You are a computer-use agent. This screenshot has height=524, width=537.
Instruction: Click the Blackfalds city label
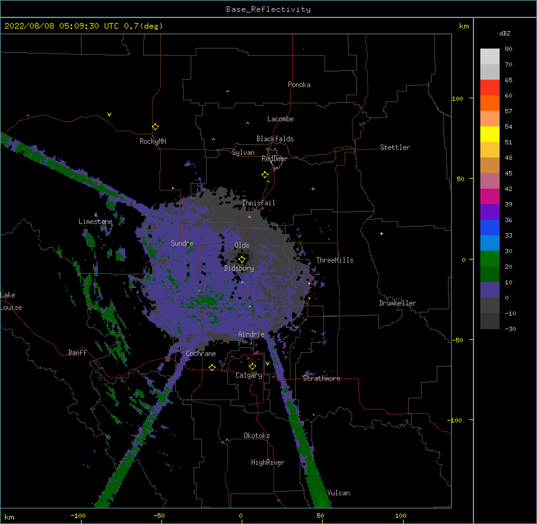[x=275, y=139]
